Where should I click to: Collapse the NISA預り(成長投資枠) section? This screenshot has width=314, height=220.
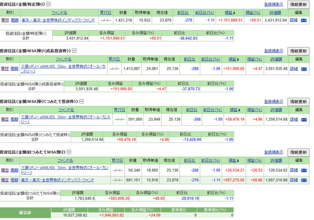(74, 51)
